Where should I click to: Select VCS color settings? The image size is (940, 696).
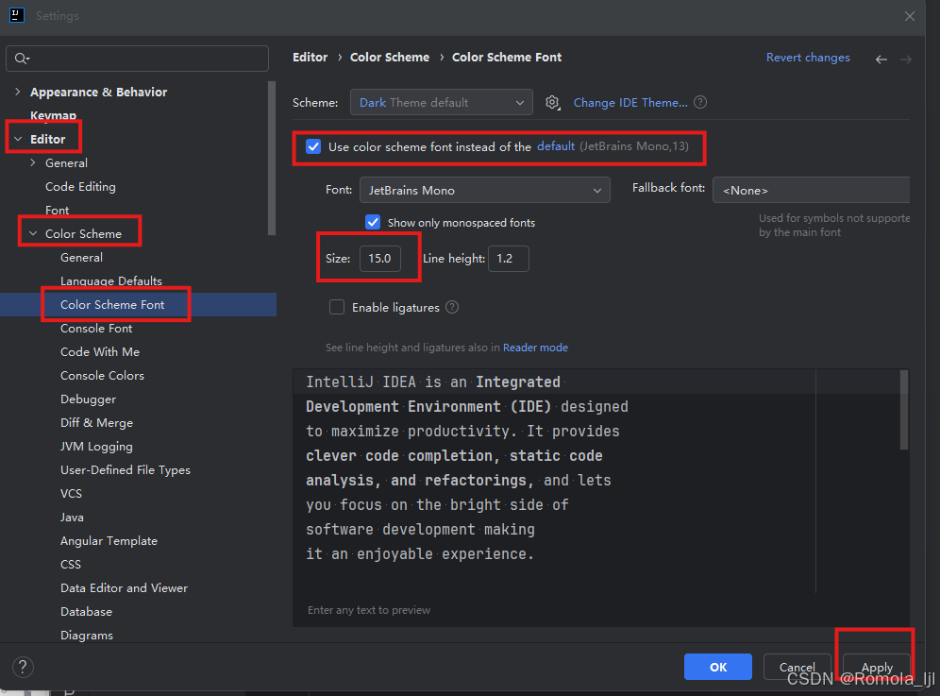click(71, 493)
